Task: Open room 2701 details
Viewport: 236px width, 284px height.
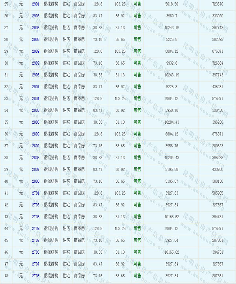Action: click(36, 193)
